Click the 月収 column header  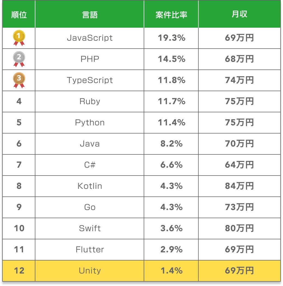(239, 15)
